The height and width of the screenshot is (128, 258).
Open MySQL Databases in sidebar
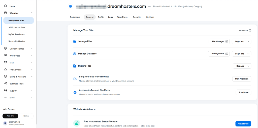pos(16,34)
